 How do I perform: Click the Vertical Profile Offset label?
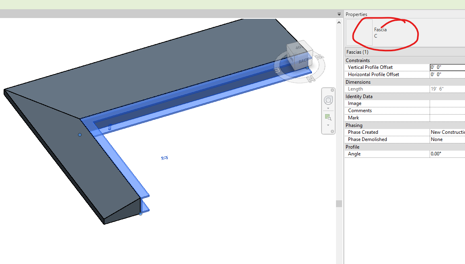tap(370, 67)
